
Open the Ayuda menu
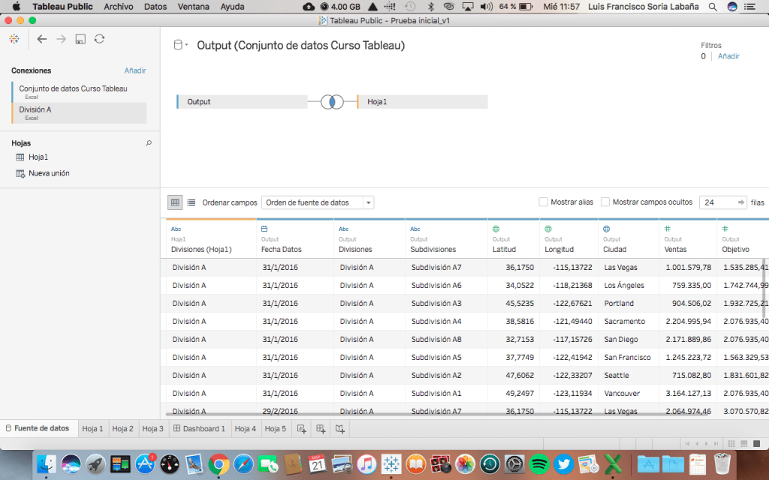coord(233,7)
